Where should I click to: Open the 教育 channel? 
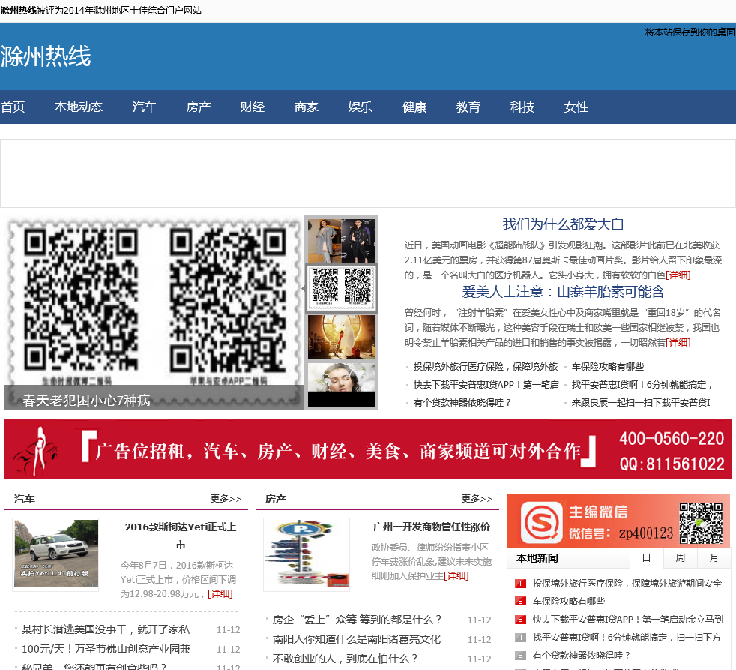(468, 107)
